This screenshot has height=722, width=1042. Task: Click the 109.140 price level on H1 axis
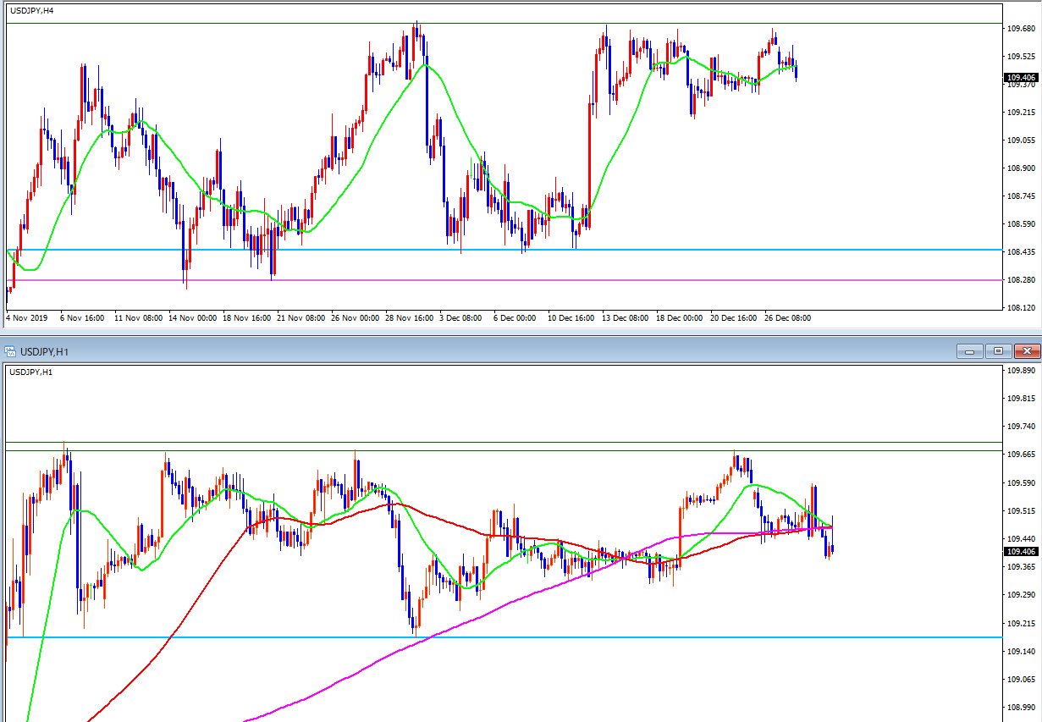pyautogui.click(x=1022, y=651)
